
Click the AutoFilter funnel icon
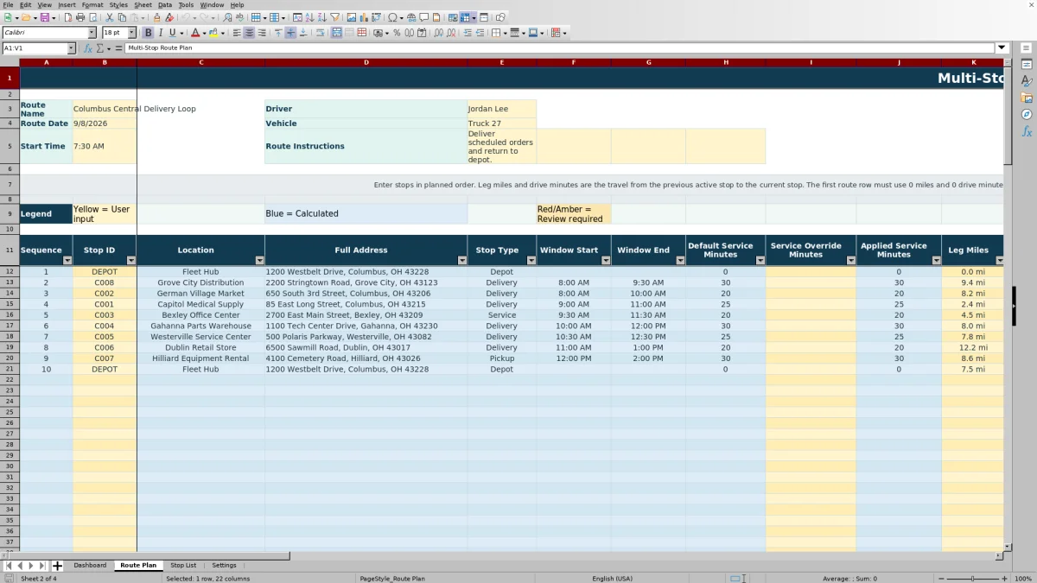(x=334, y=17)
